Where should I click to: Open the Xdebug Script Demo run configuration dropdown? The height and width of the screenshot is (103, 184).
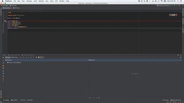[164, 5]
